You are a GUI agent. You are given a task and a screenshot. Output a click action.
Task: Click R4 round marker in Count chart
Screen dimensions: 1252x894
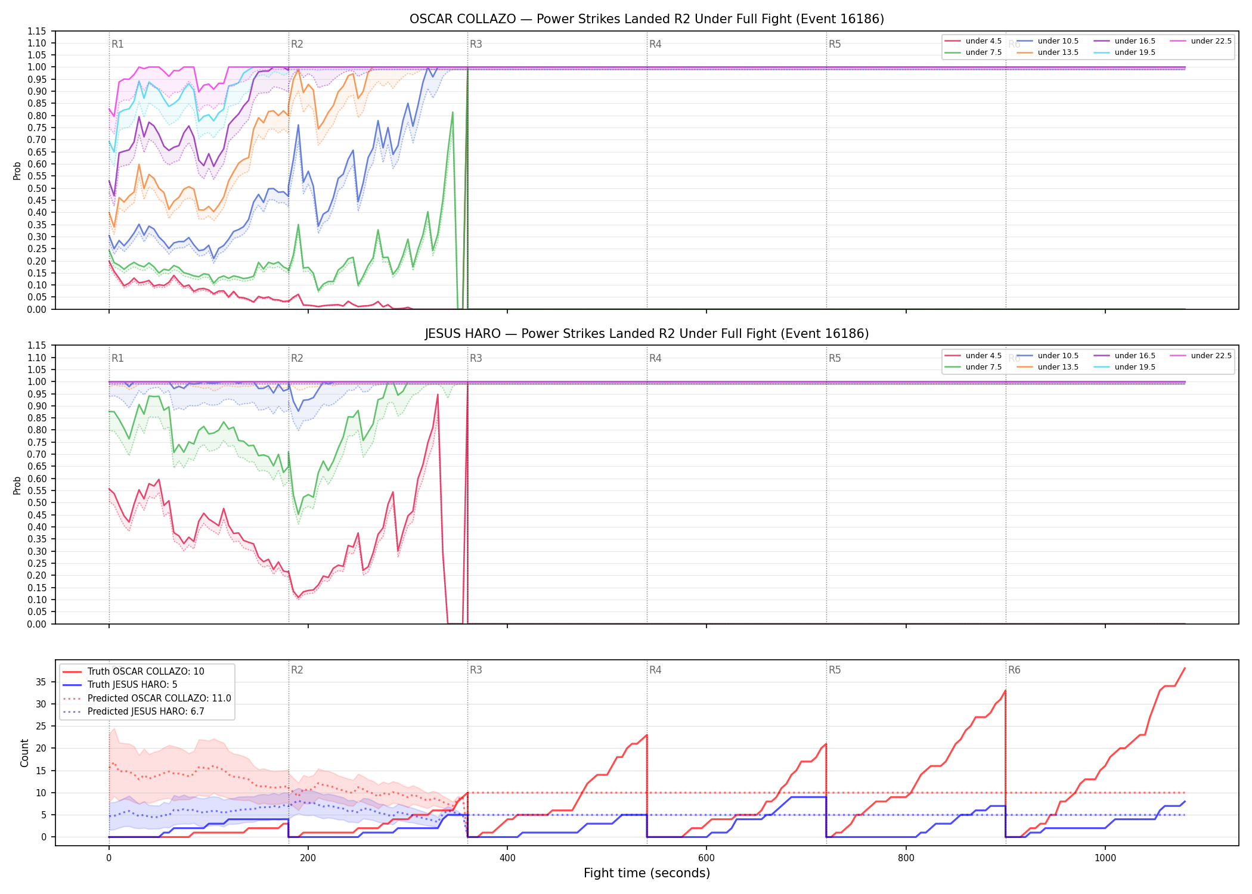655,670
